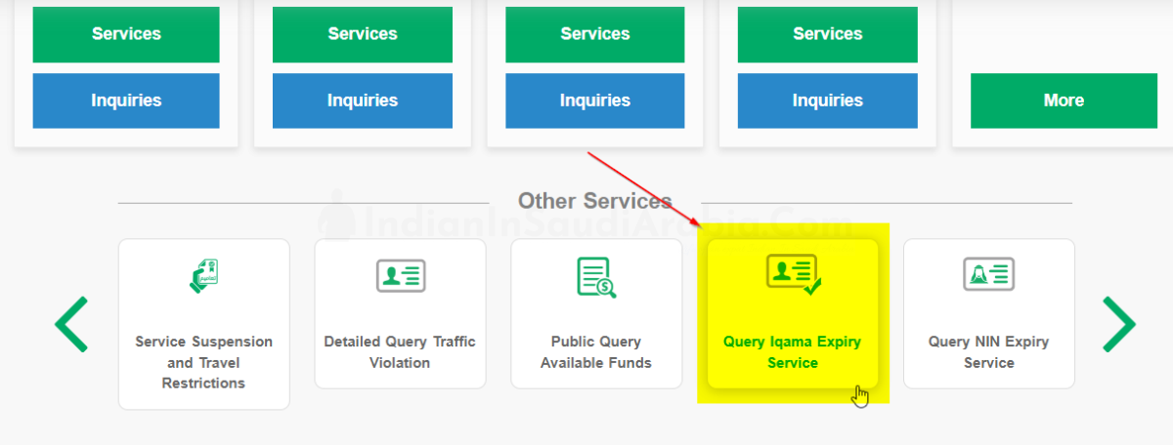Click the third Services button from left
This screenshot has height=445, width=1173.
tap(595, 34)
